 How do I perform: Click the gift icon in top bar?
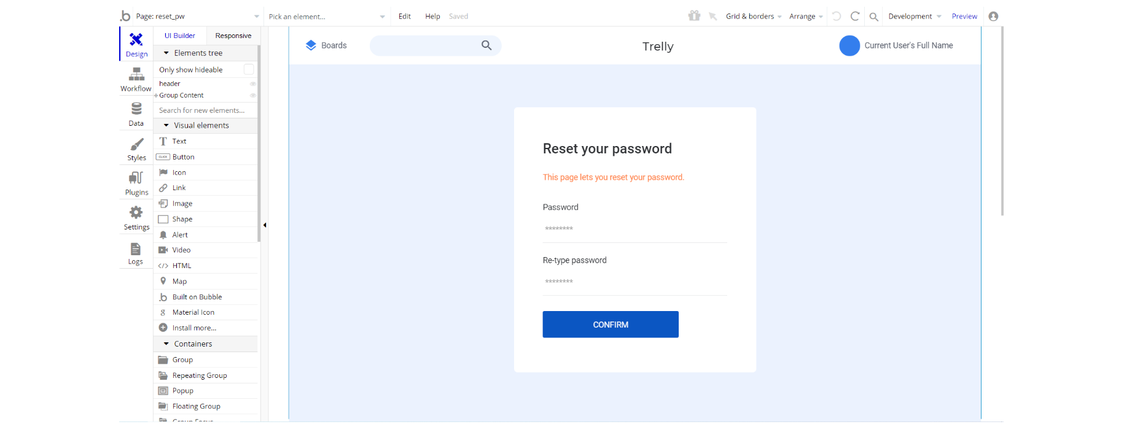(x=694, y=16)
